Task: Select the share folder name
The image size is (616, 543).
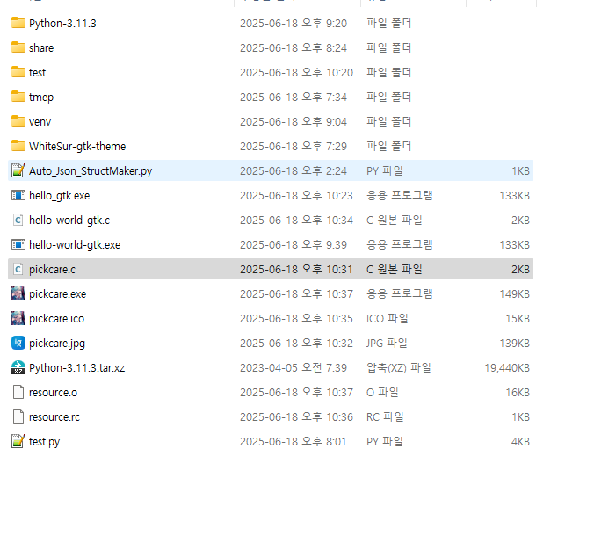Action: [x=41, y=48]
